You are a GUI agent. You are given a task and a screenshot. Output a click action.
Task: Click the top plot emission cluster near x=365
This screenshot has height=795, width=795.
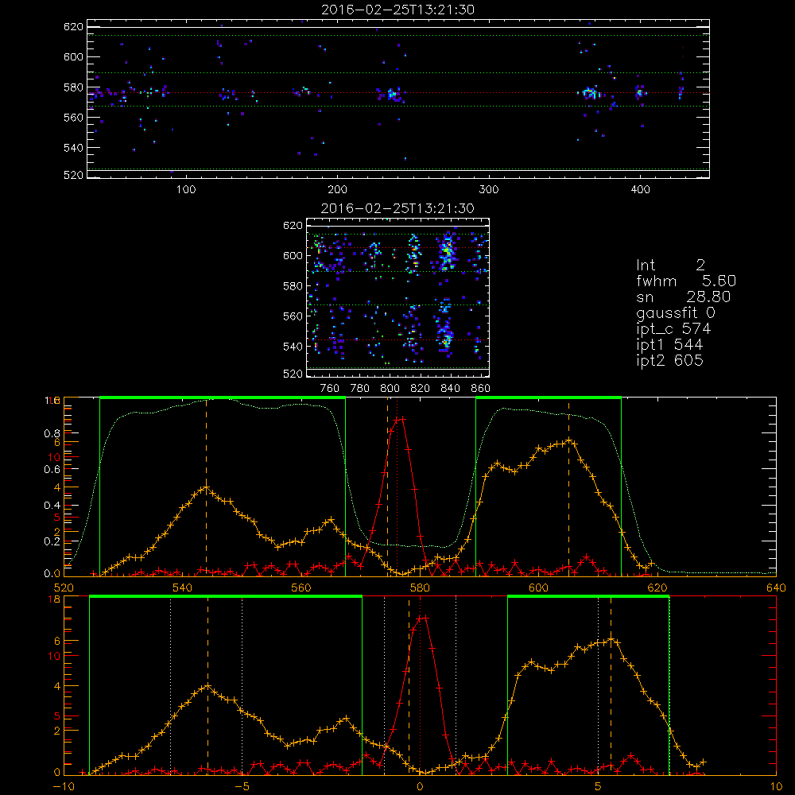pyautogui.click(x=590, y=93)
